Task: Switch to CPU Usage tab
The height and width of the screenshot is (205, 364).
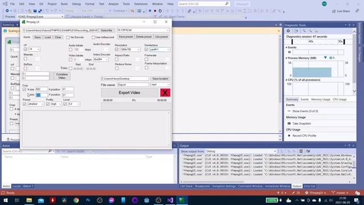Action: coord(340,100)
